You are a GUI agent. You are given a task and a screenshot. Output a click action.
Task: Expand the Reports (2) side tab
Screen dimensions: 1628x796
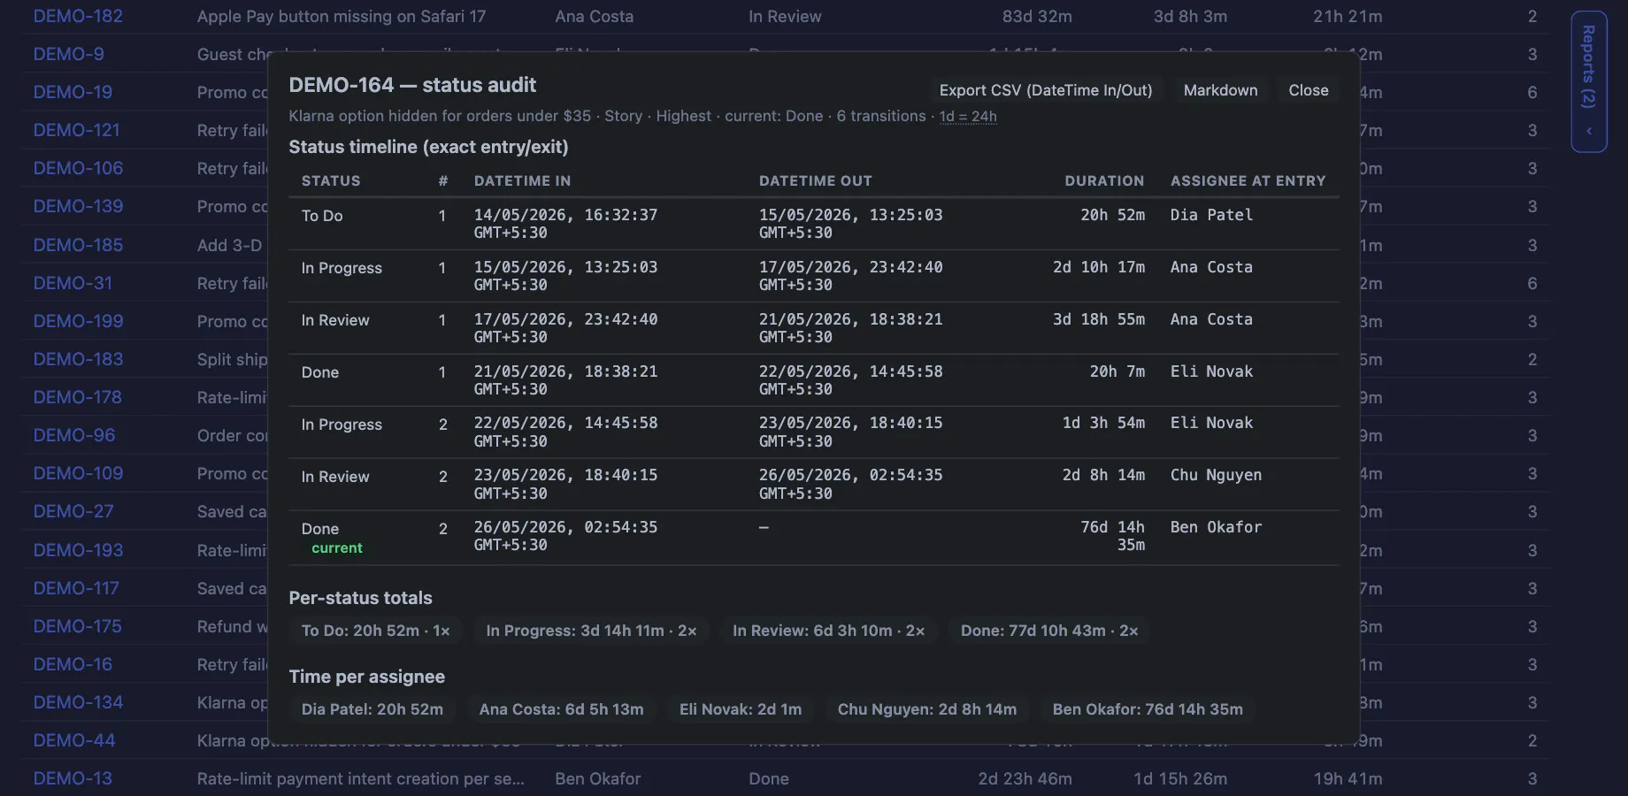tap(1589, 81)
